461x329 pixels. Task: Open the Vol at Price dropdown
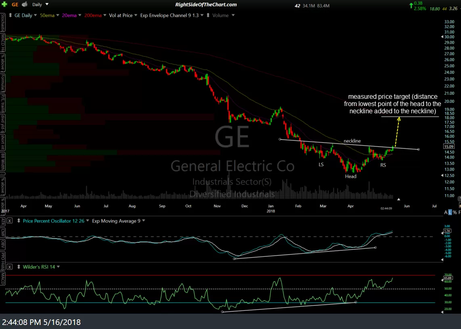click(x=136, y=15)
